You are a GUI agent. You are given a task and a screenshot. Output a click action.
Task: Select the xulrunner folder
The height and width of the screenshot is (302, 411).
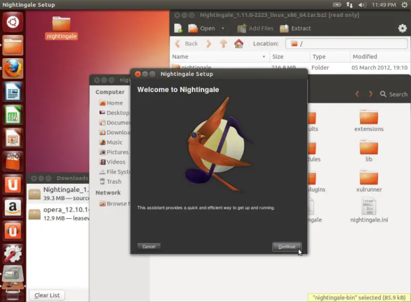[369, 181]
